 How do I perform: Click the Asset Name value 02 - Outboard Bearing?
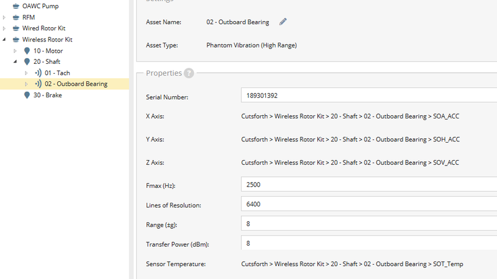[238, 22]
